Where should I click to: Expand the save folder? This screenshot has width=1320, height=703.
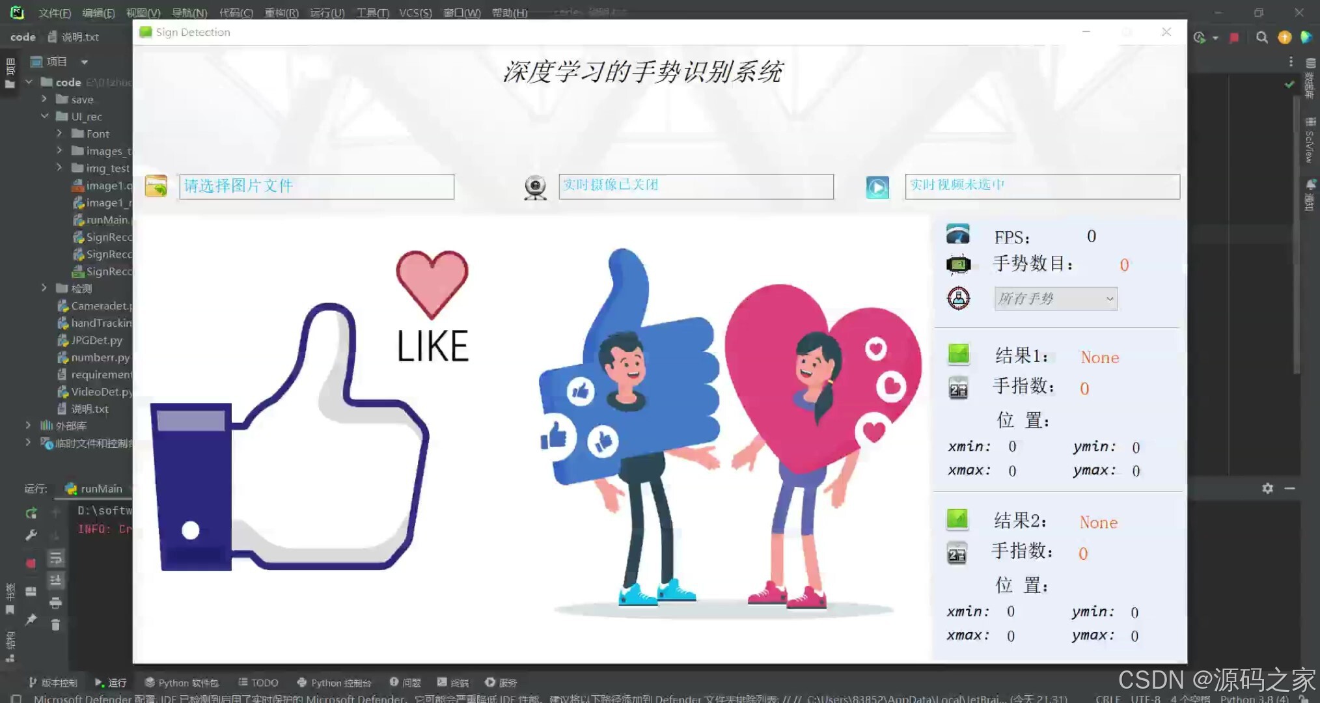44,99
